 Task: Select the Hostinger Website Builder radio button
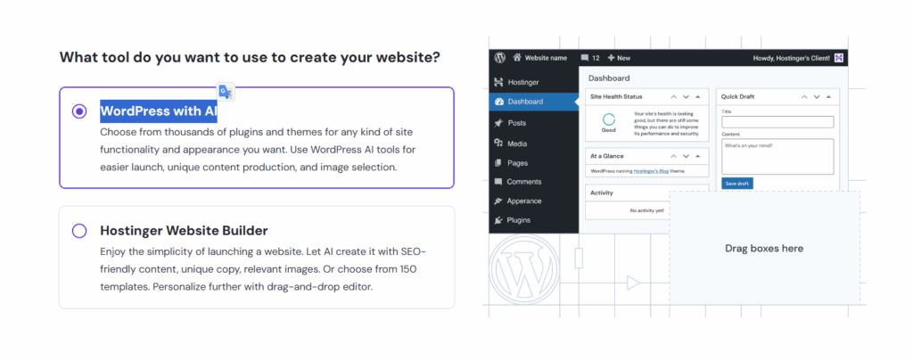[x=79, y=231]
